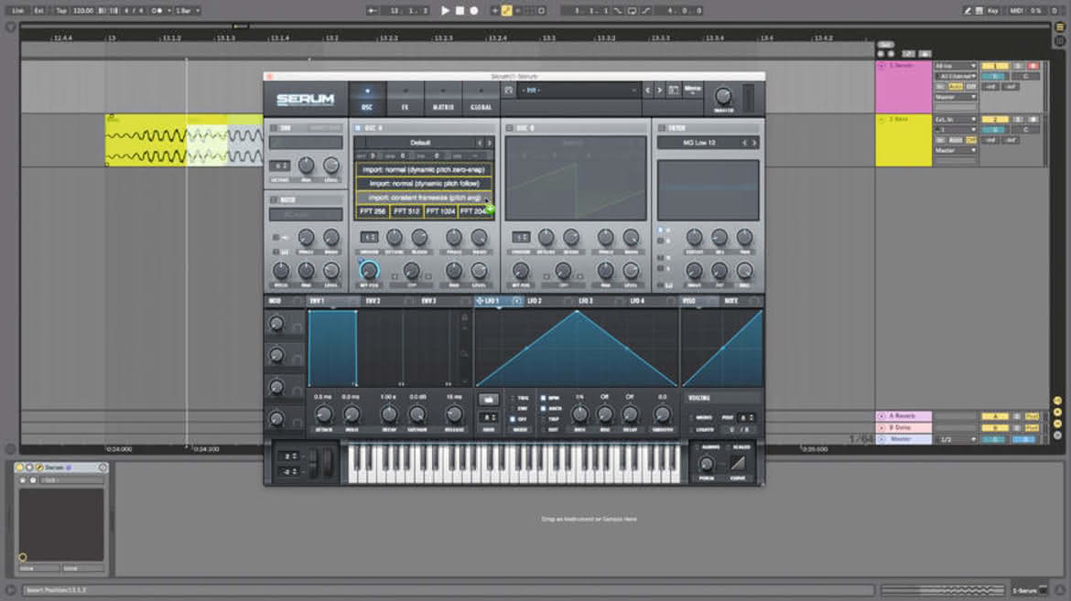
Task: Toggle LFO ANCH checkbox
Action: click(543, 408)
